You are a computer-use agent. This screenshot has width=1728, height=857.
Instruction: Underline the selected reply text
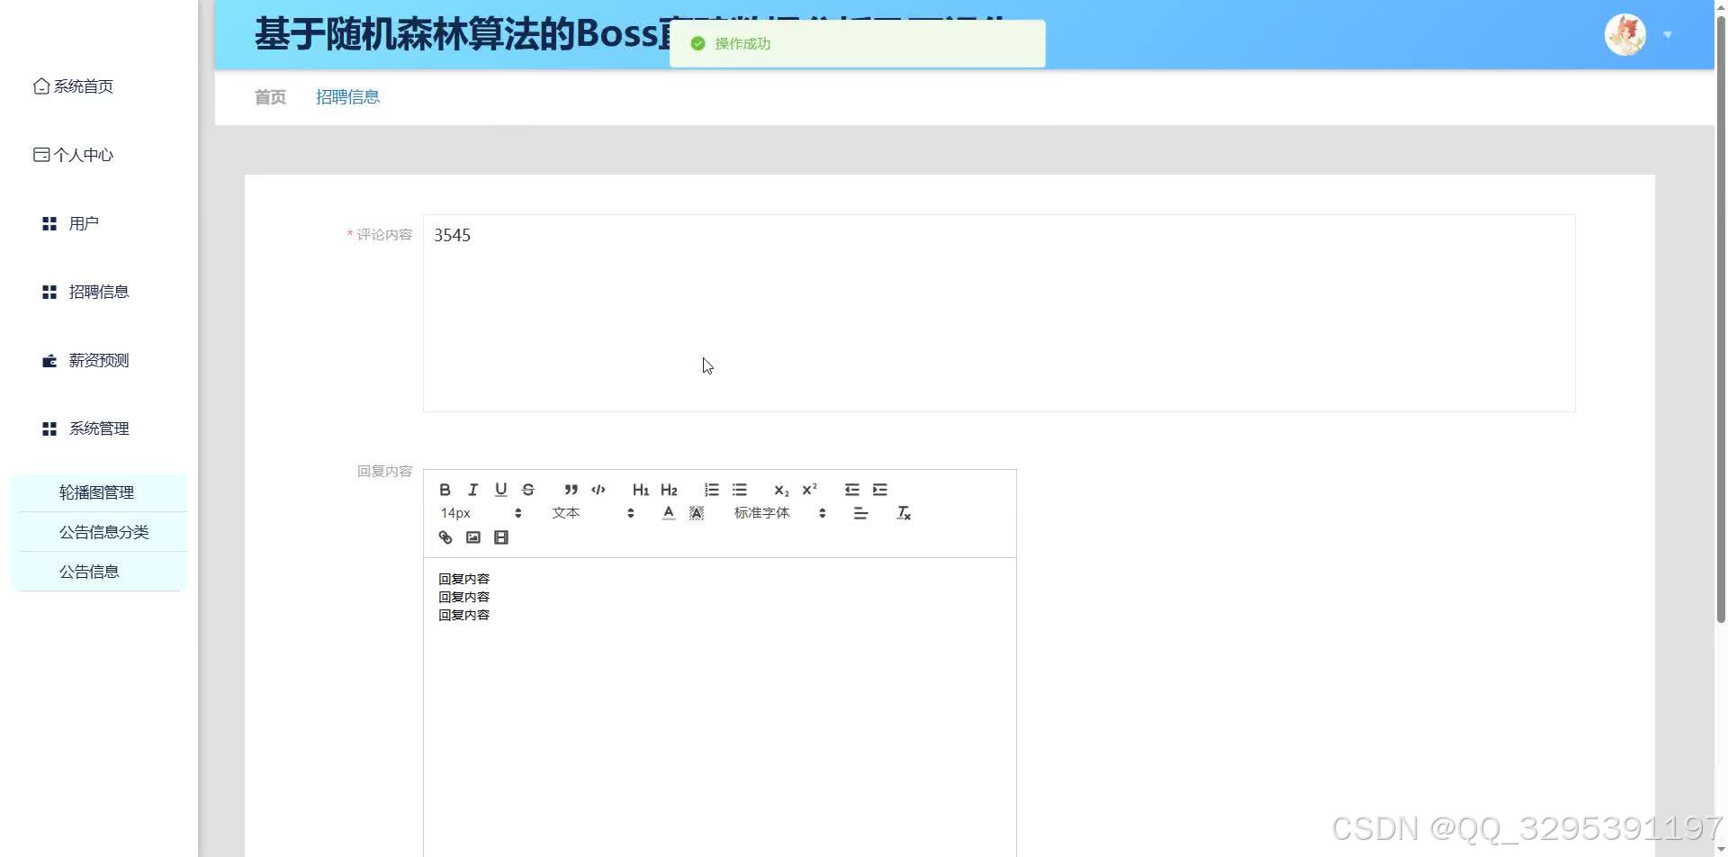point(501,490)
